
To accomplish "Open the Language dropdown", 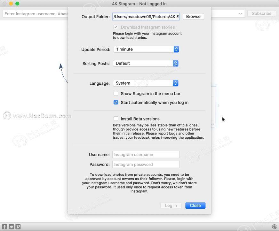I will coord(146,83).
